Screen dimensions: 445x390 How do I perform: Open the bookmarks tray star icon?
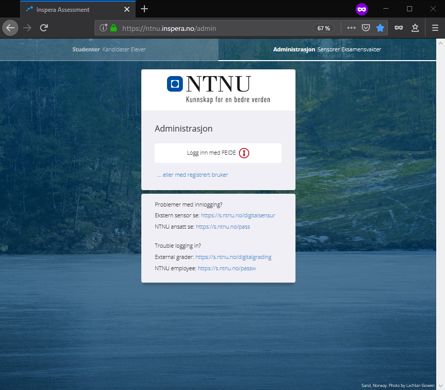(415, 28)
